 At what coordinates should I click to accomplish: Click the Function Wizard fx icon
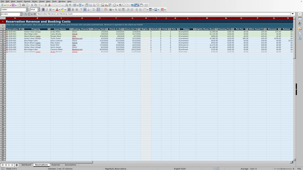[x=26, y=14]
